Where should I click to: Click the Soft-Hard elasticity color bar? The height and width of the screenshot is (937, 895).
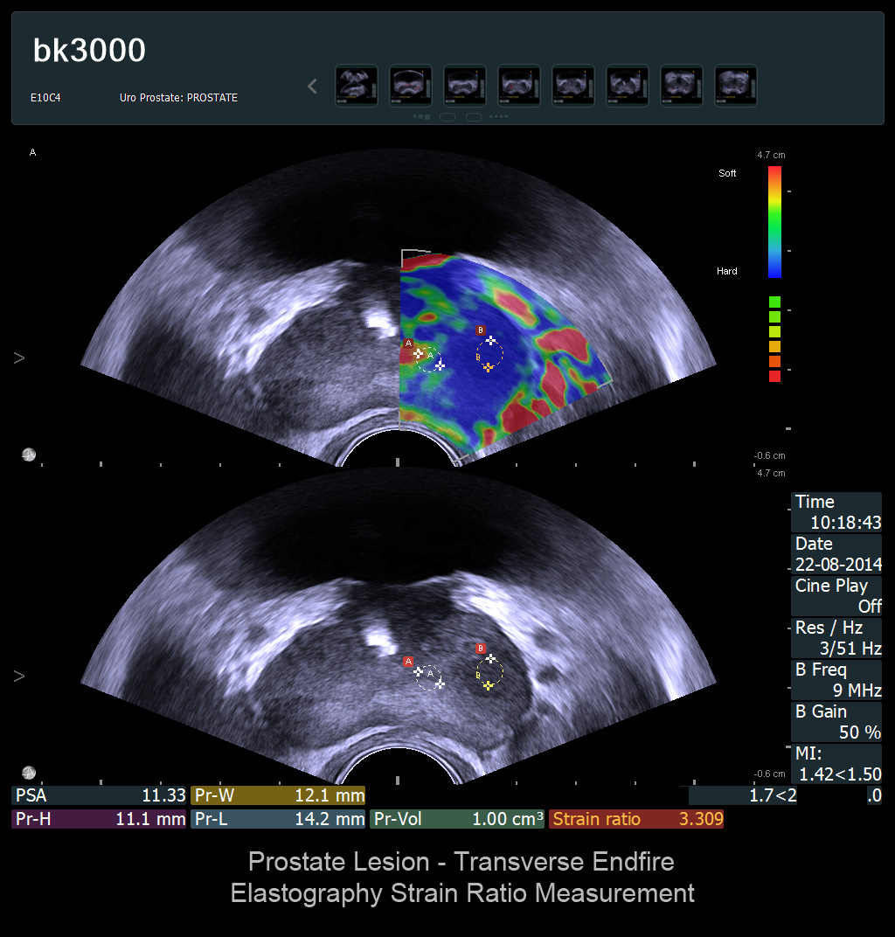click(x=774, y=221)
